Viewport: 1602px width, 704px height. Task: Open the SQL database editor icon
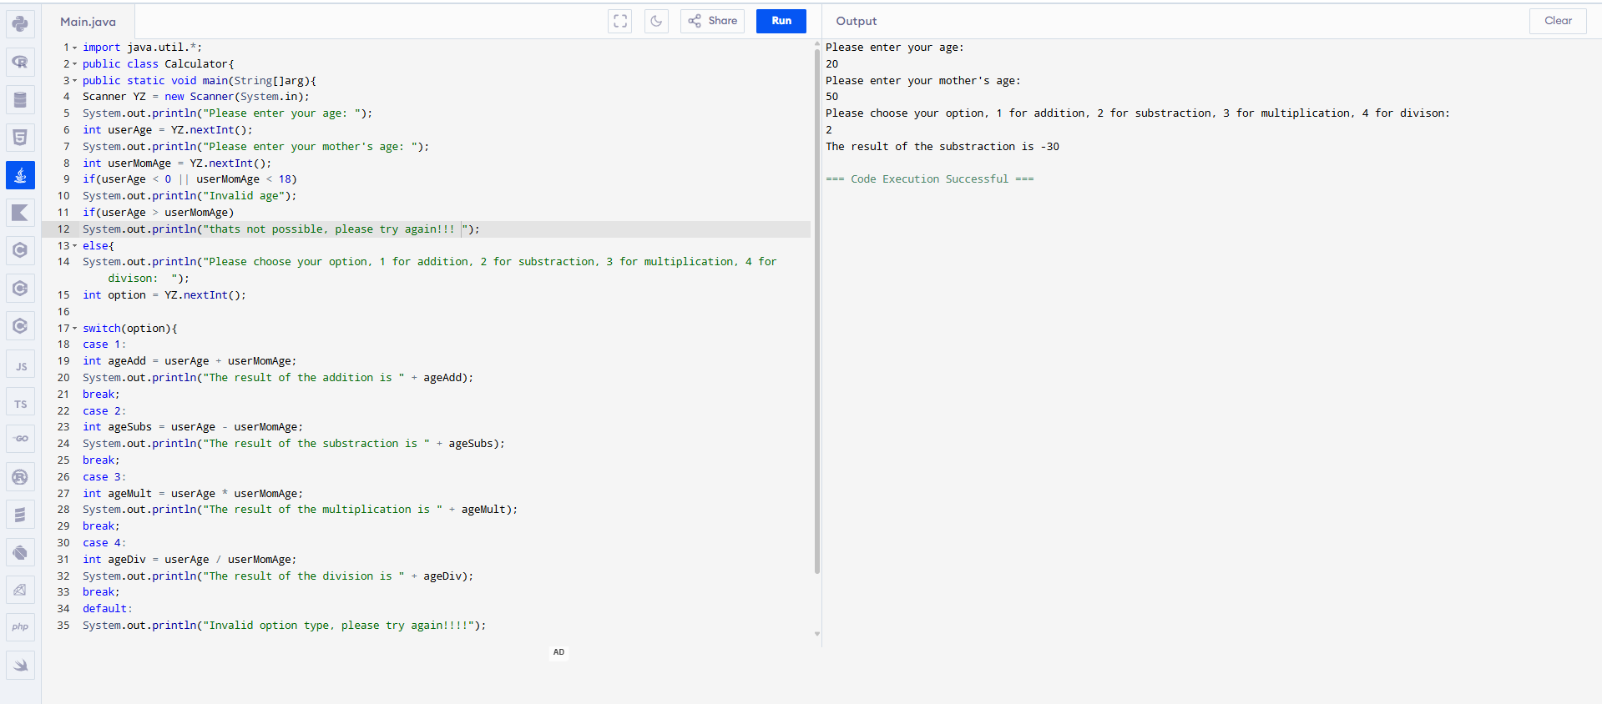[20, 99]
